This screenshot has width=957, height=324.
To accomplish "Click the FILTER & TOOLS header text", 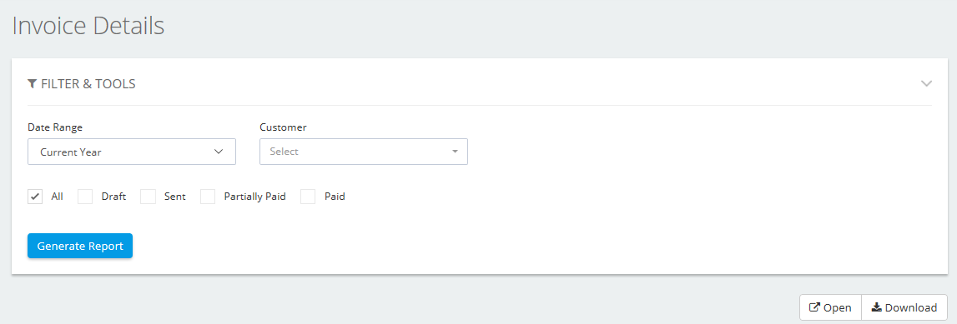I will 88,84.
